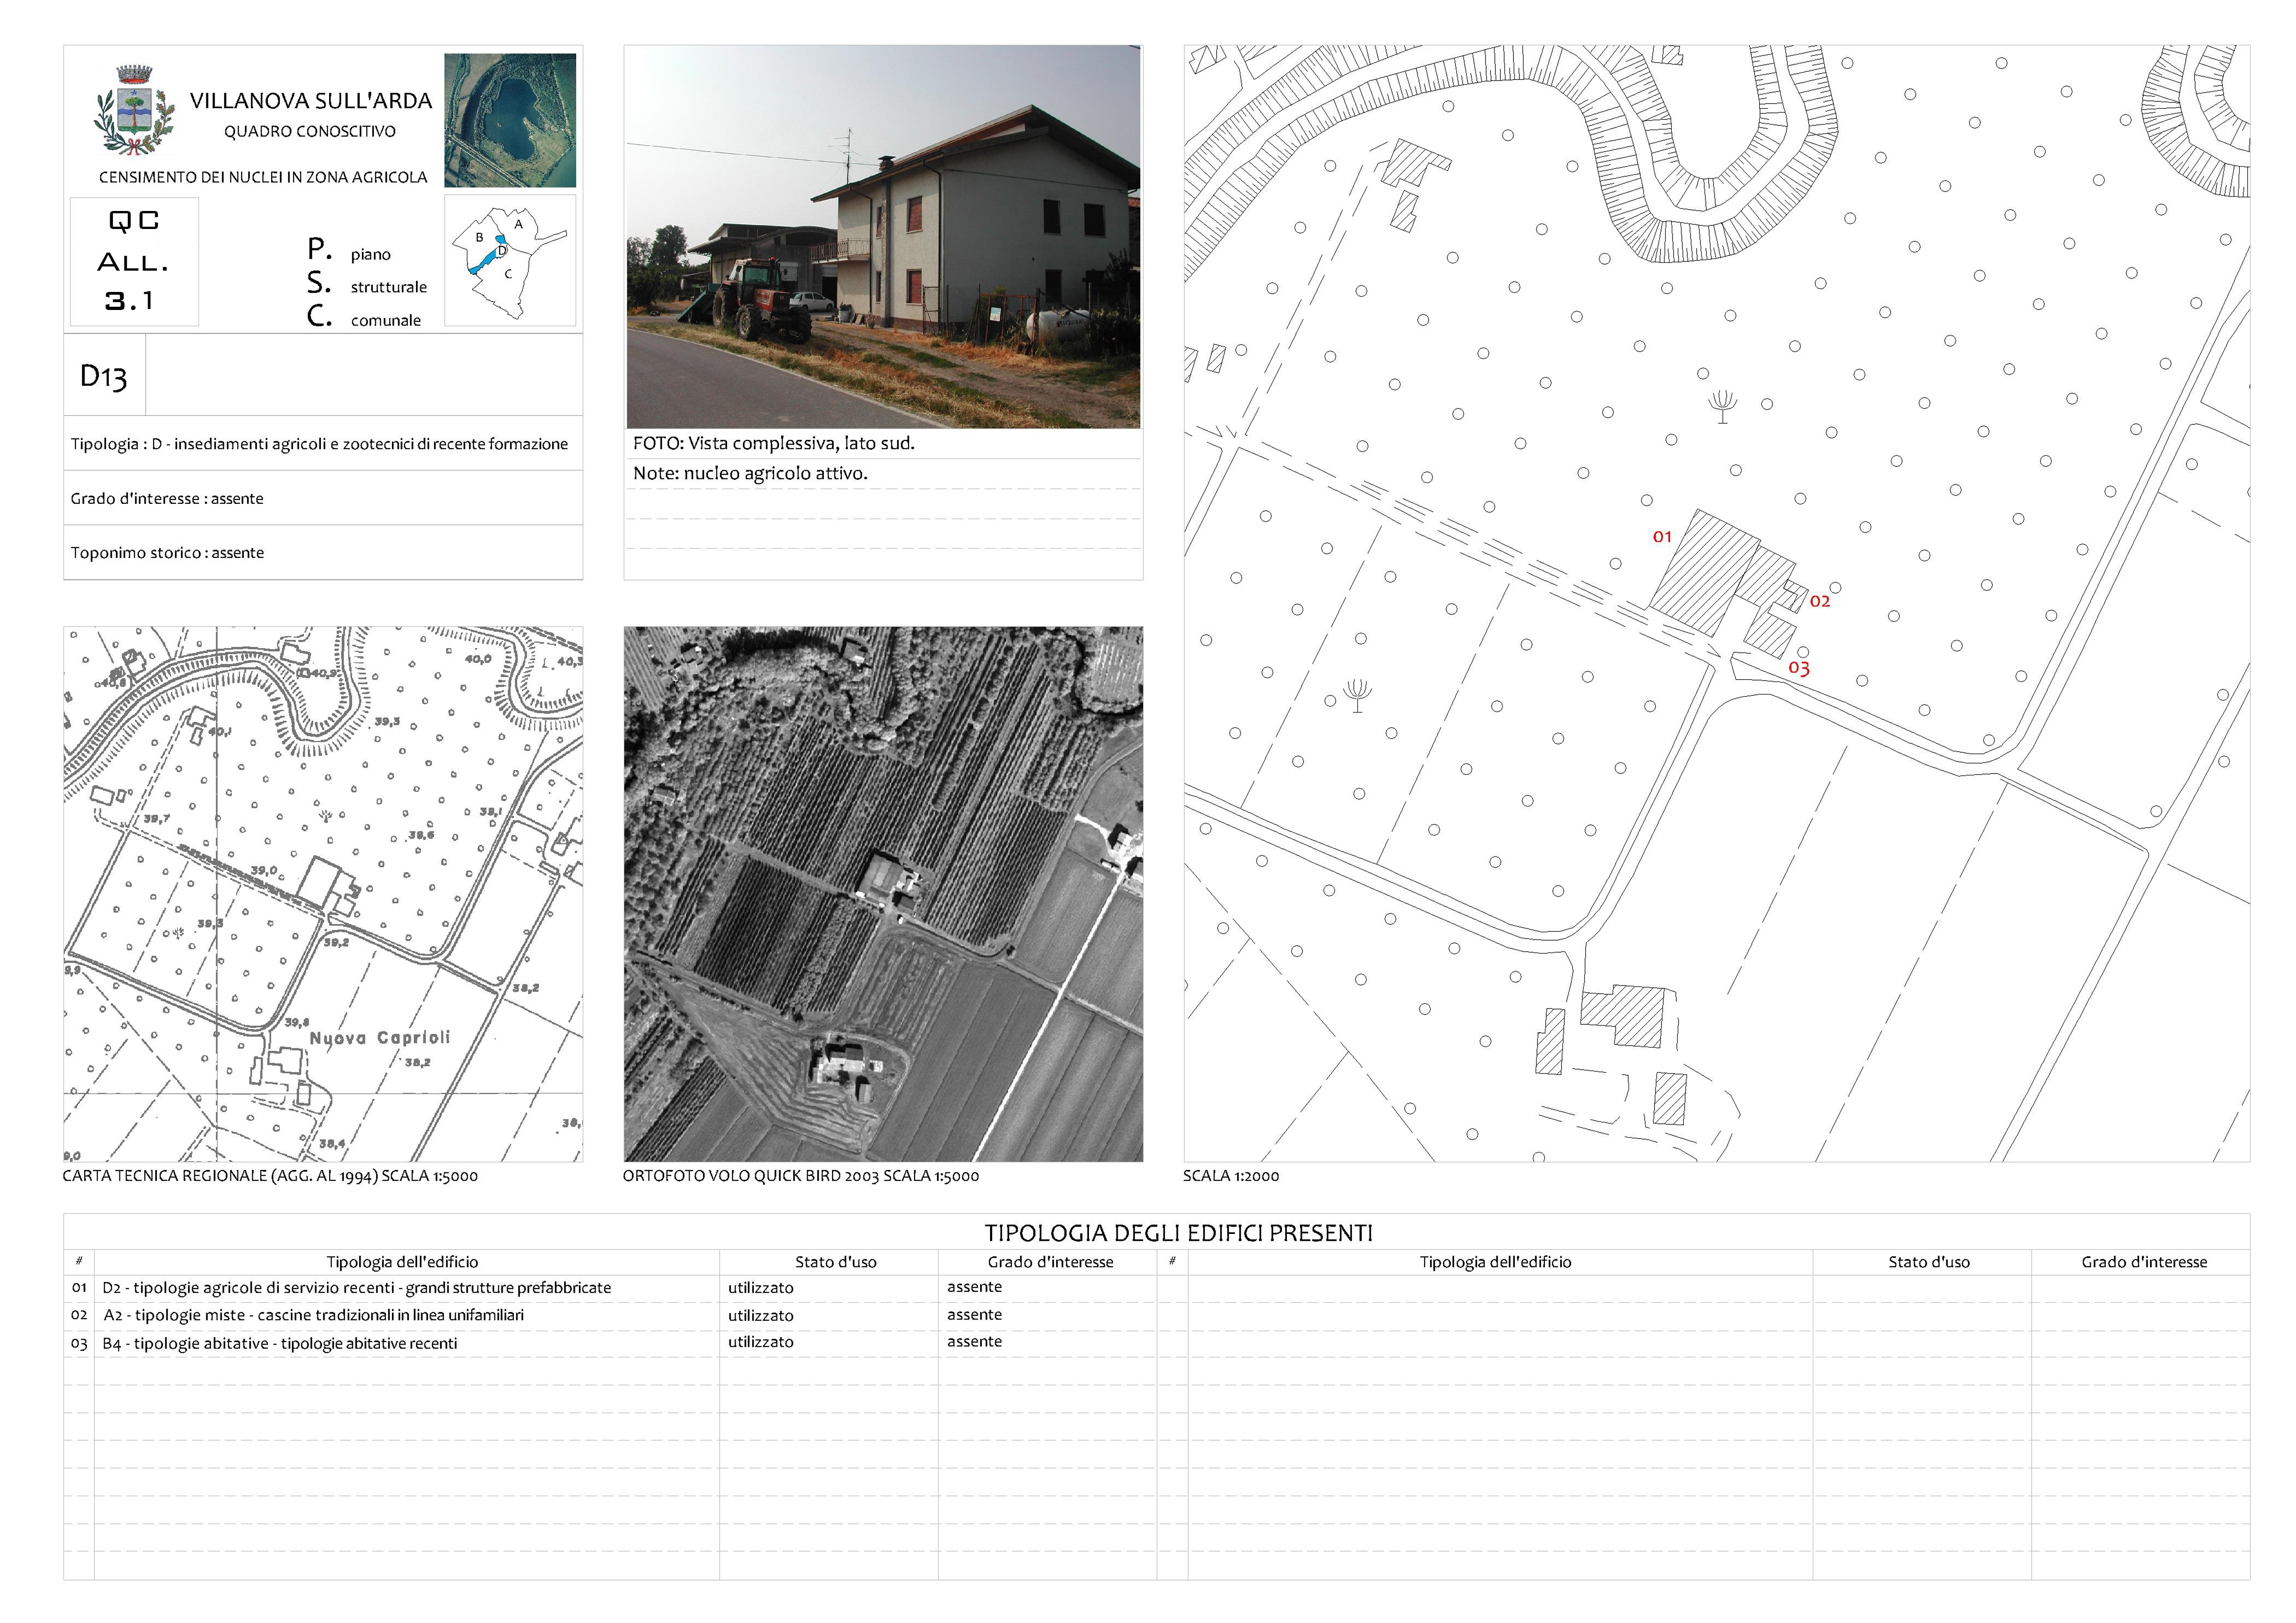Click the 'Nuova Caprioli' place name on map

pos(380,1037)
